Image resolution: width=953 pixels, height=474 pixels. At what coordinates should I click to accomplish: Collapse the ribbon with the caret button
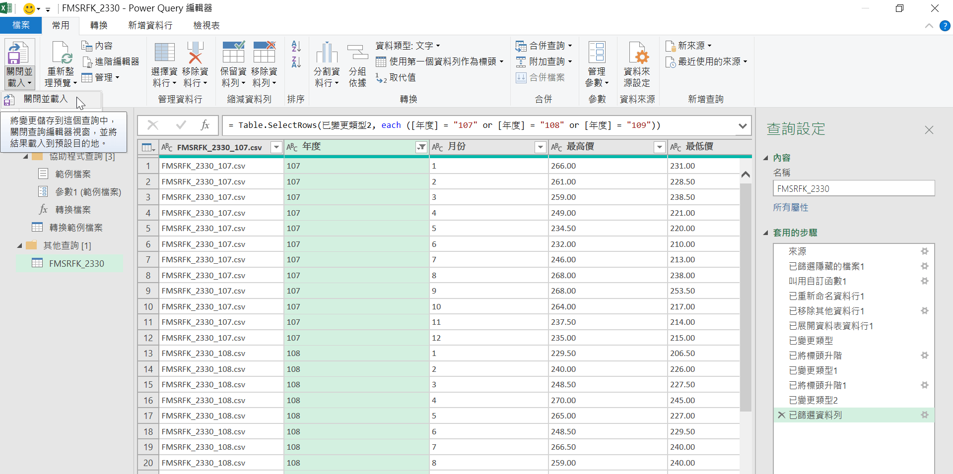[x=929, y=26]
